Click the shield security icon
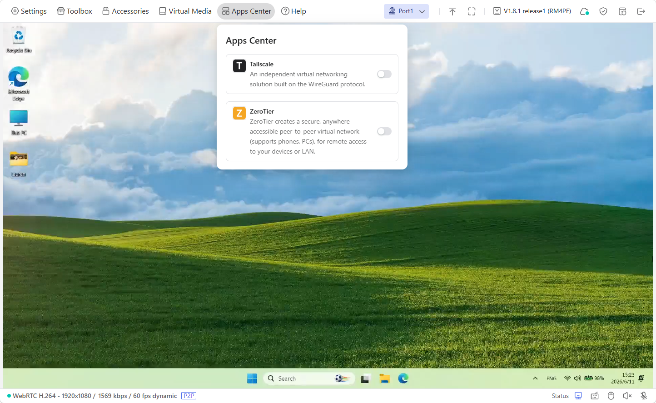This screenshot has height=403, width=656. coord(603,11)
